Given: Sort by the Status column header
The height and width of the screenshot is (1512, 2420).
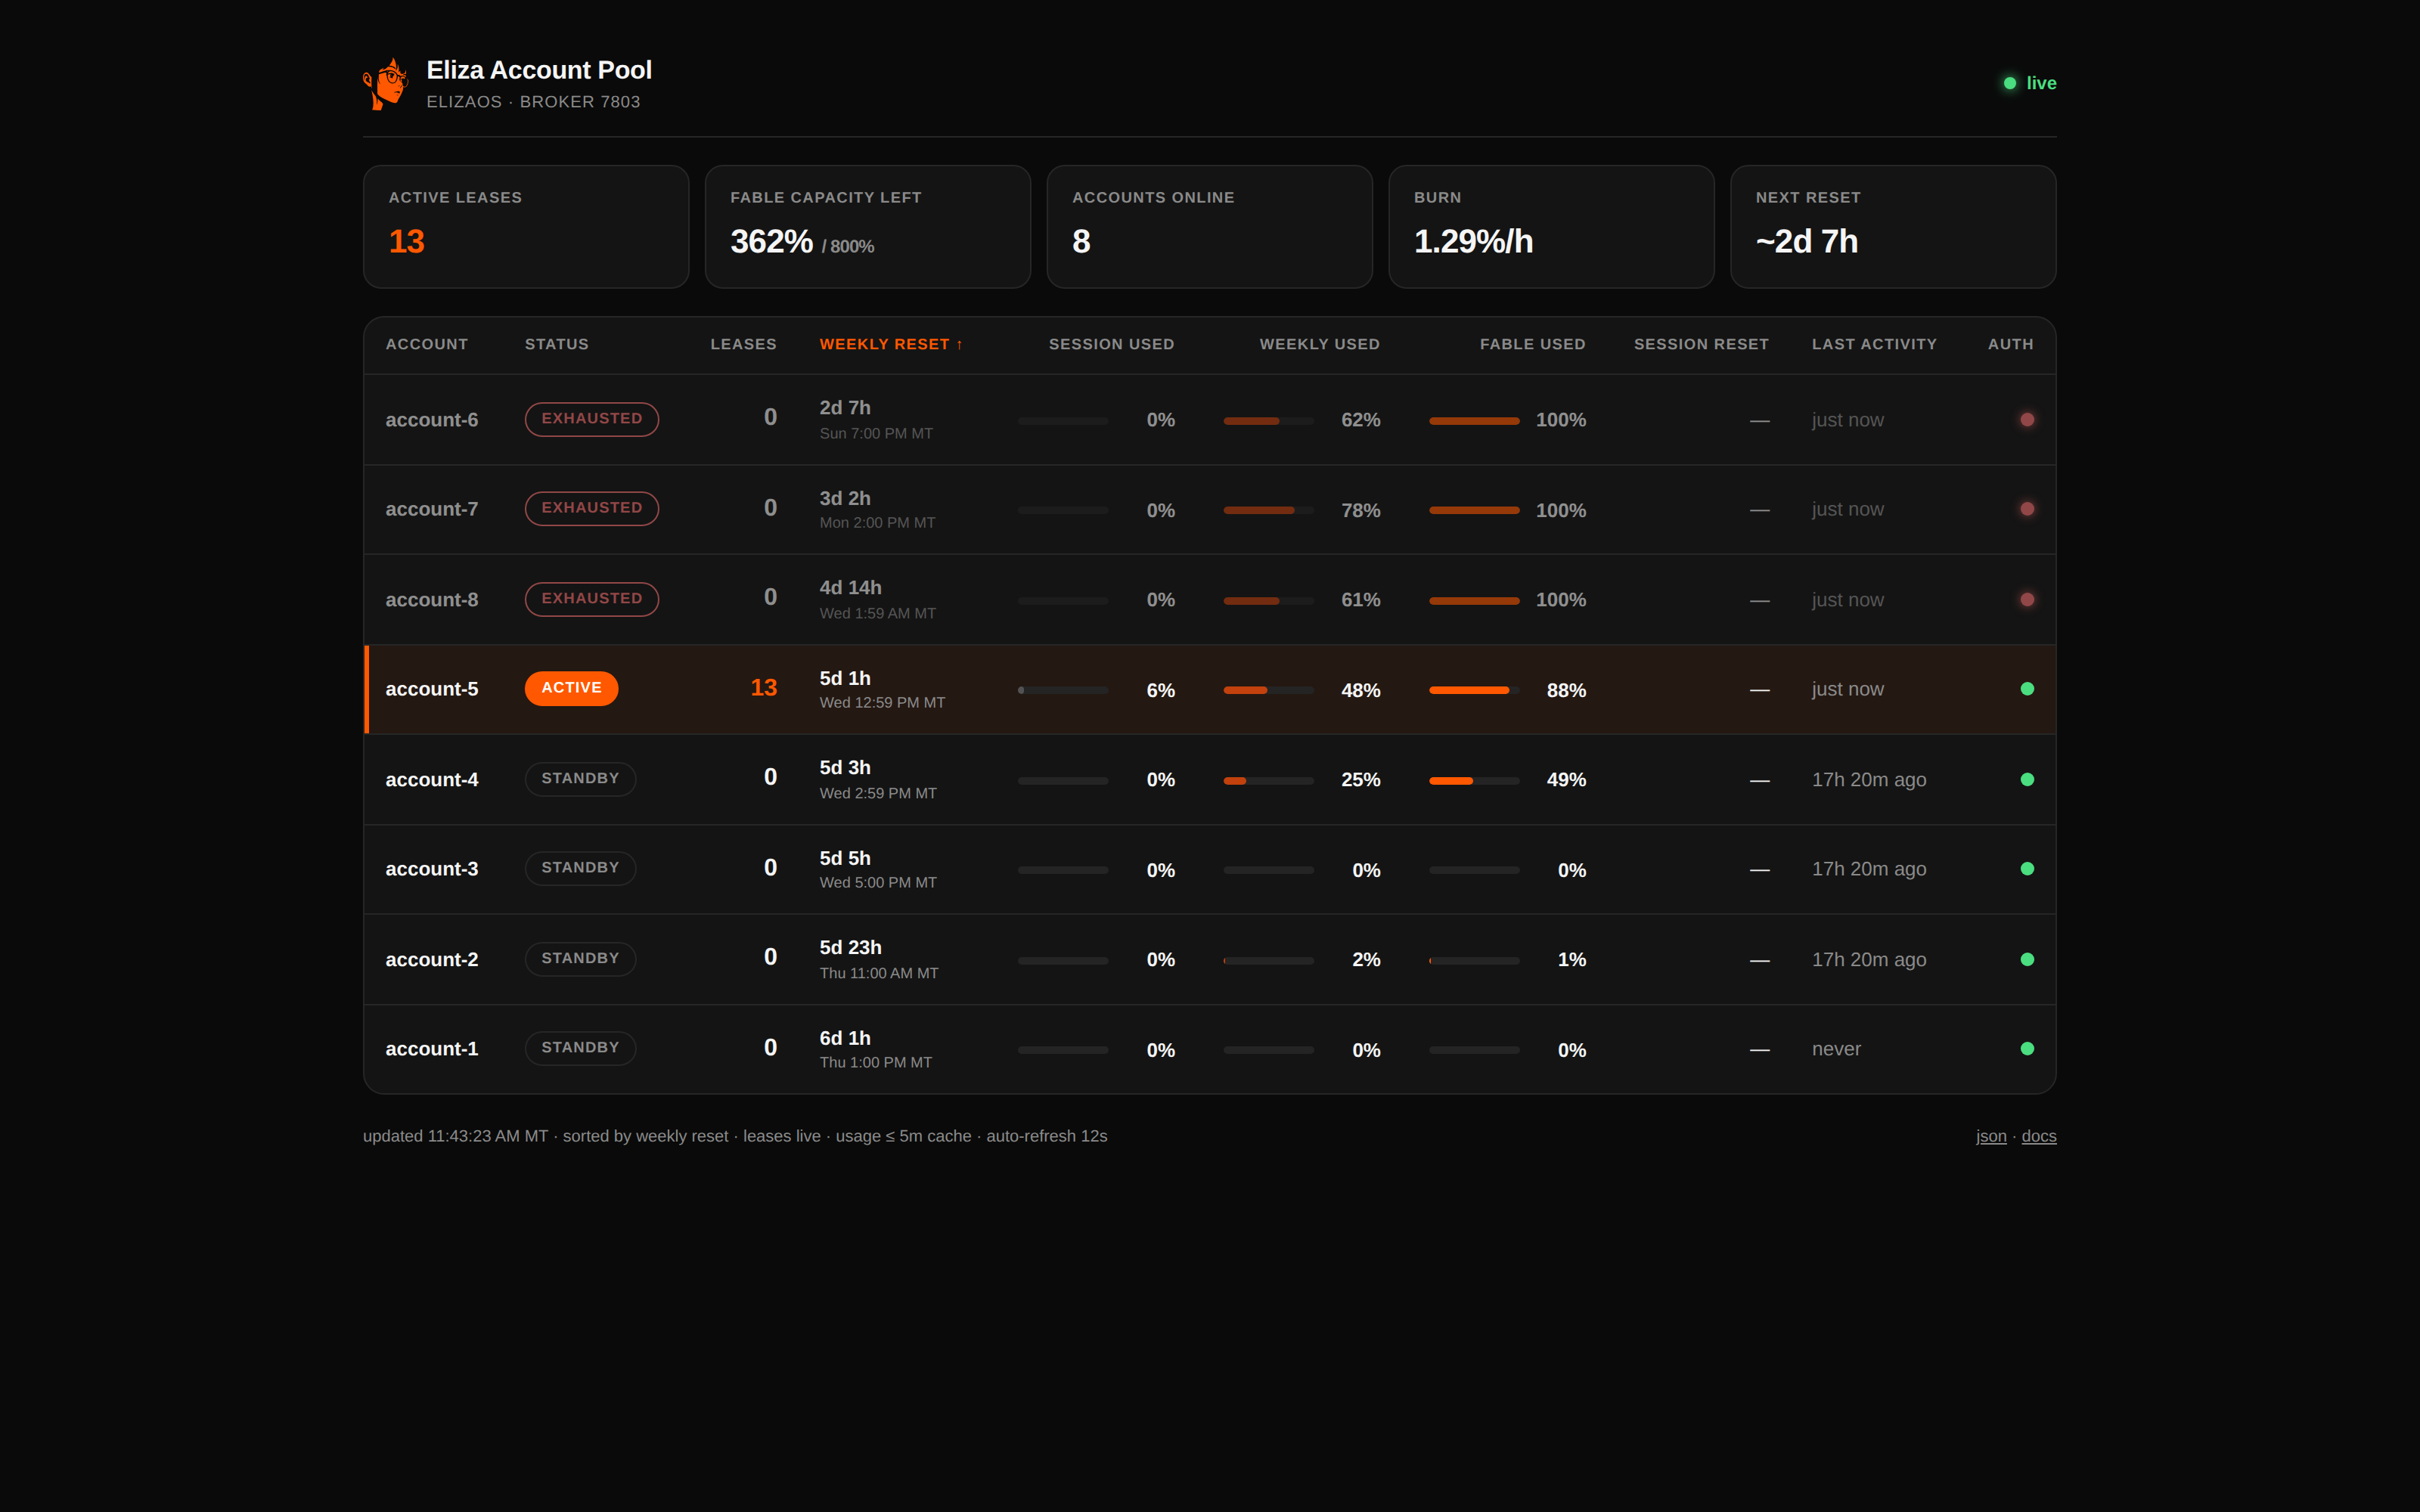Looking at the screenshot, I should pyautogui.click(x=557, y=344).
